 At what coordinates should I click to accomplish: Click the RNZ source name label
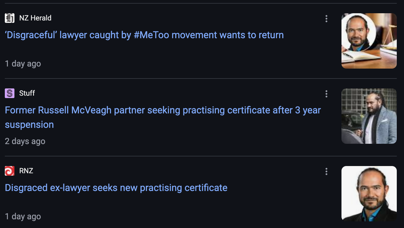click(x=26, y=171)
